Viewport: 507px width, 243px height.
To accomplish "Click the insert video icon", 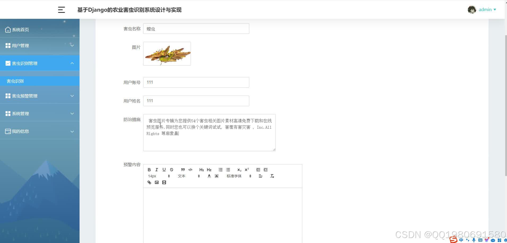I will coord(164,182).
